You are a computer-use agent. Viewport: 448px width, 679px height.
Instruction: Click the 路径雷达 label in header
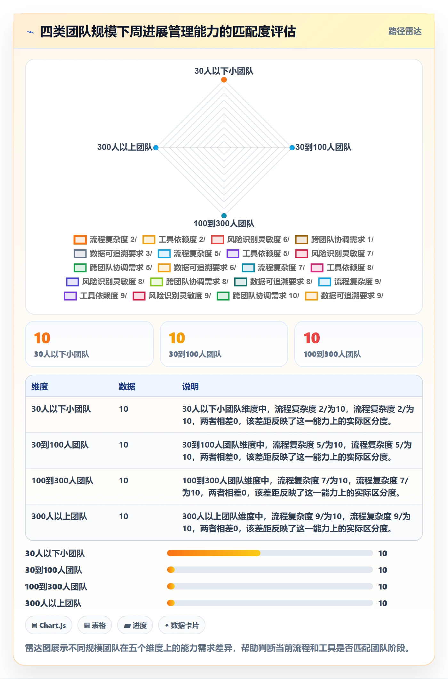(405, 31)
